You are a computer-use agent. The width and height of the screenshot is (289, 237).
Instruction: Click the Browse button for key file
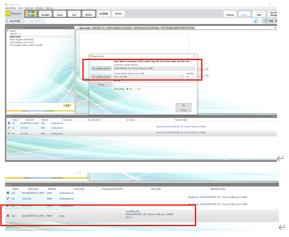tap(101, 84)
